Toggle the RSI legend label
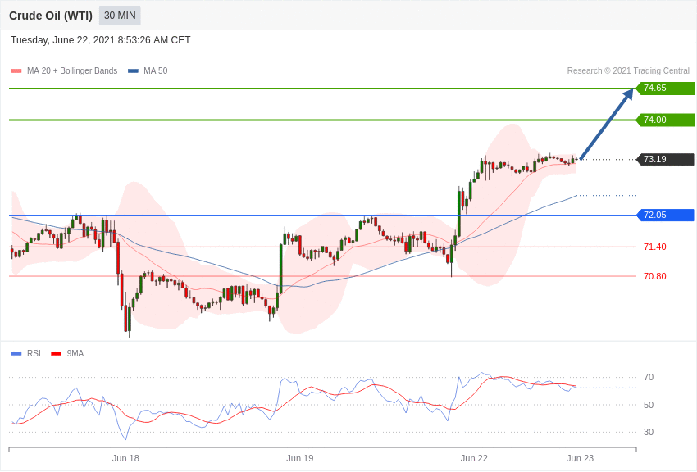This screenshot has width=697, height=472. click(34, 353)
